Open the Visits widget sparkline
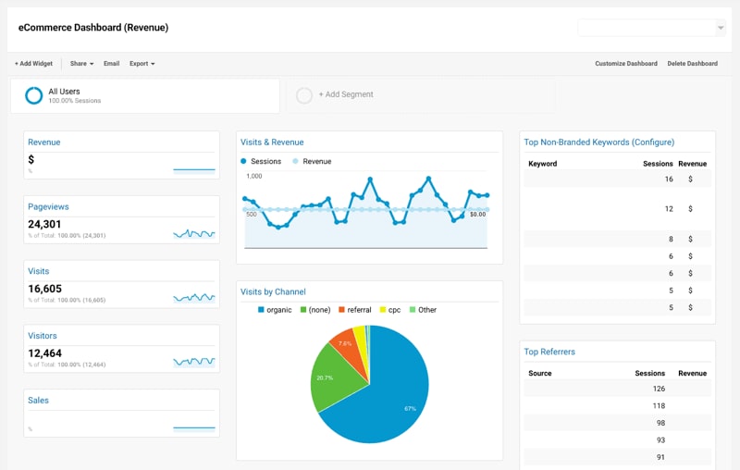This screenshot has width=740, height=470. [x=194, y=298]
